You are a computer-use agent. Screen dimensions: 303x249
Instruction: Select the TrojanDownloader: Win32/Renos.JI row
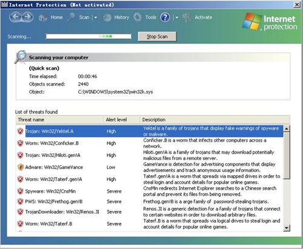[150, 211]
